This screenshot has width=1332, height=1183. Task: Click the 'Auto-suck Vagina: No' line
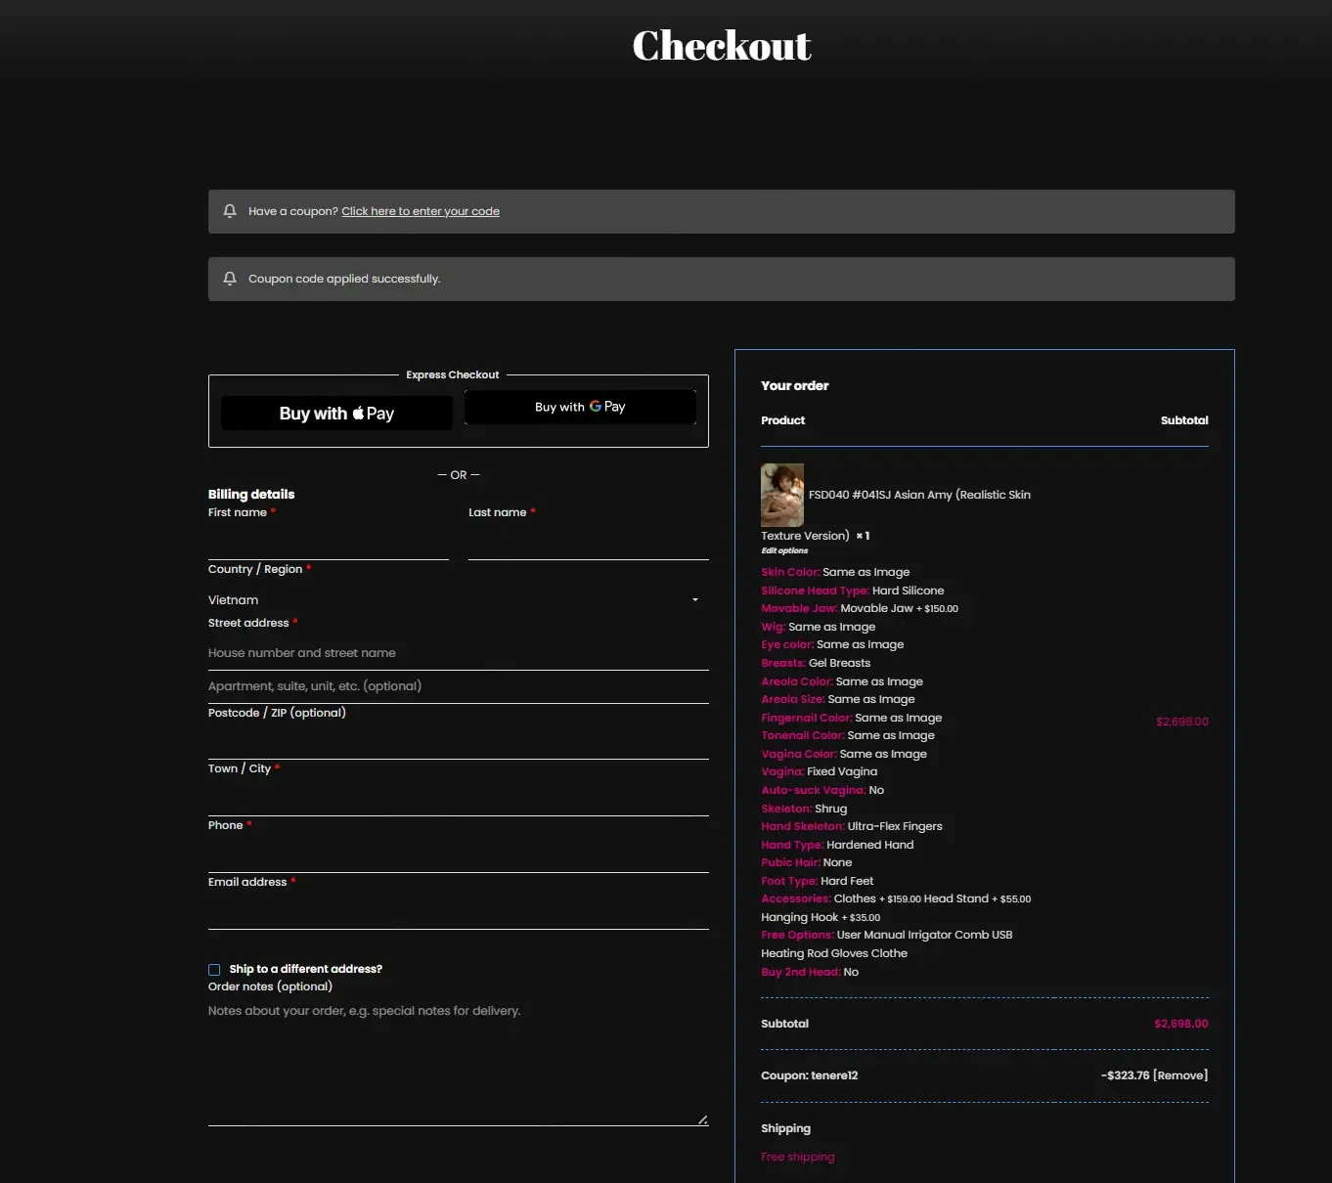(x=822, y=790)
